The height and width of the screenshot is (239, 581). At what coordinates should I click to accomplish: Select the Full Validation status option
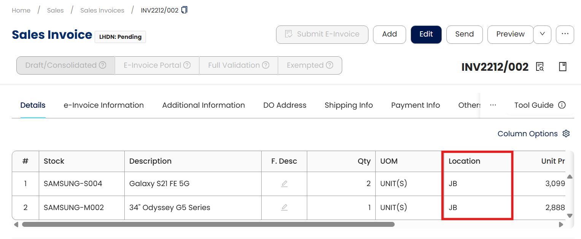(x=238, y=65)
